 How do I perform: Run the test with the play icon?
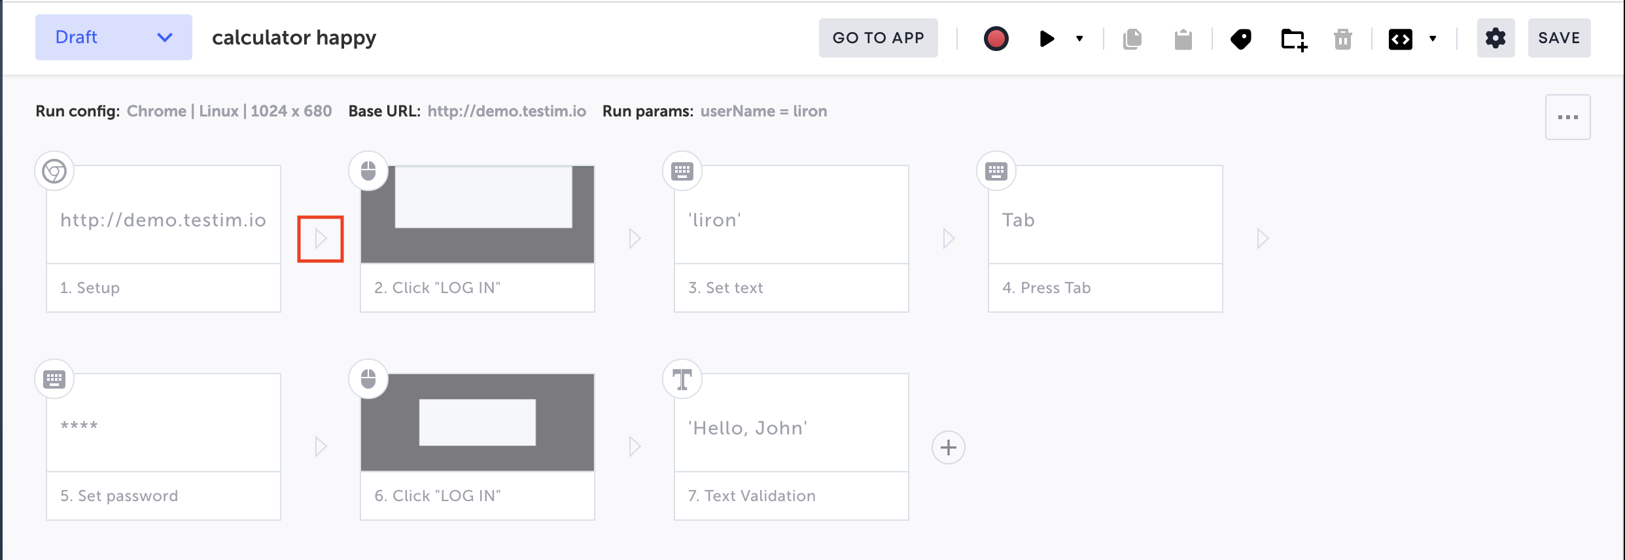coord(1047,39)
